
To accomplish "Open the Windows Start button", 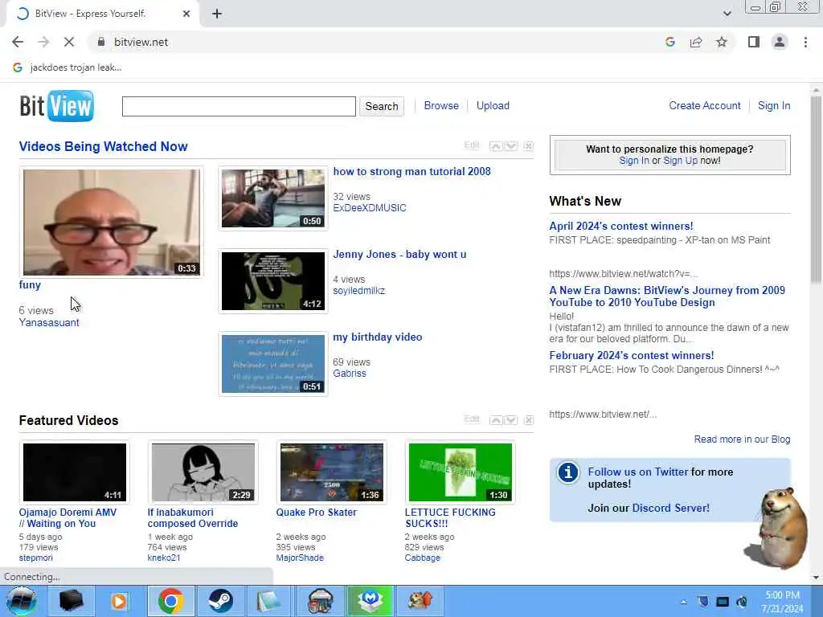I will pos(22,601).
